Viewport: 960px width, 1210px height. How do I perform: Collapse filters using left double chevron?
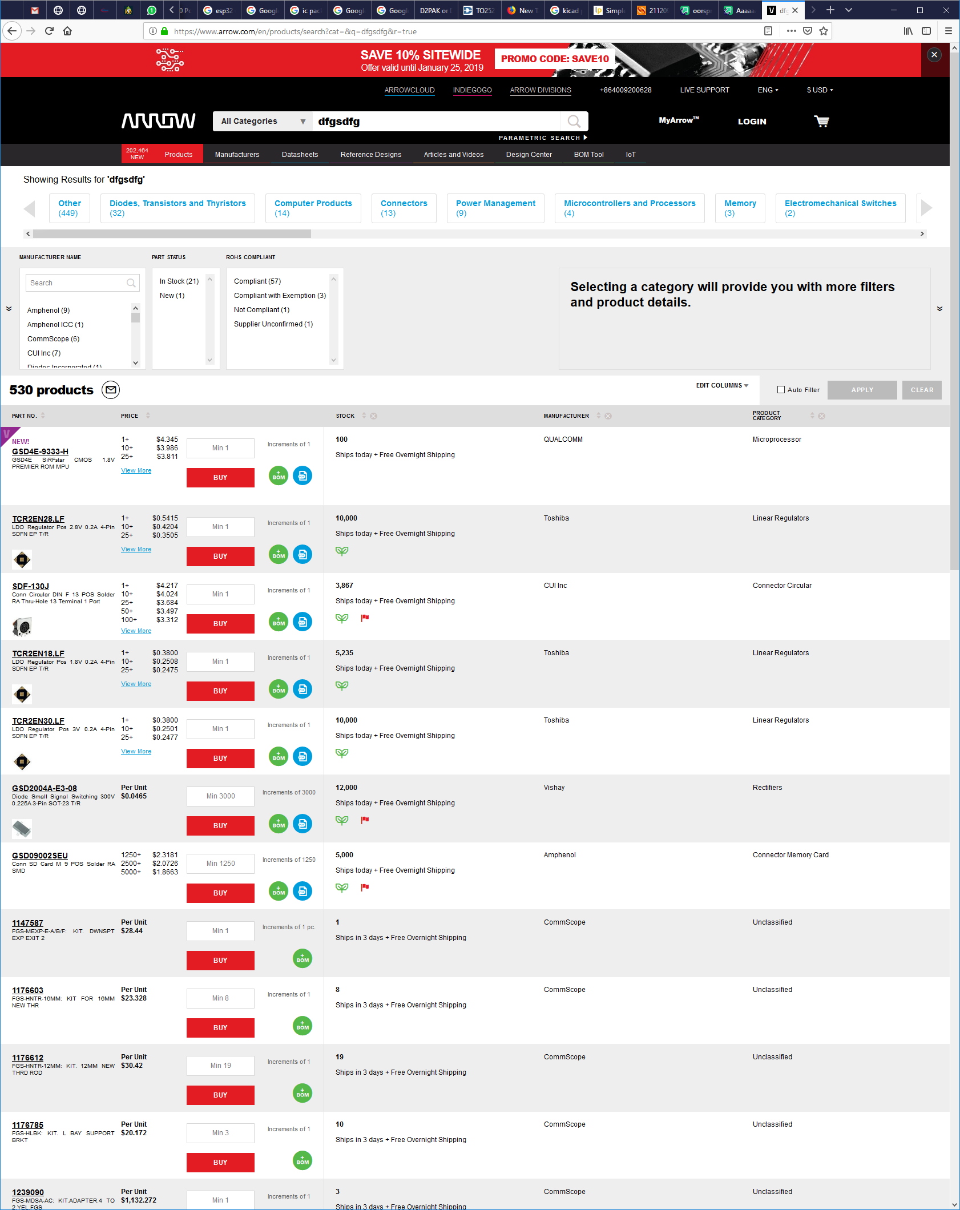pyautogui.click(x=9, y=309)
